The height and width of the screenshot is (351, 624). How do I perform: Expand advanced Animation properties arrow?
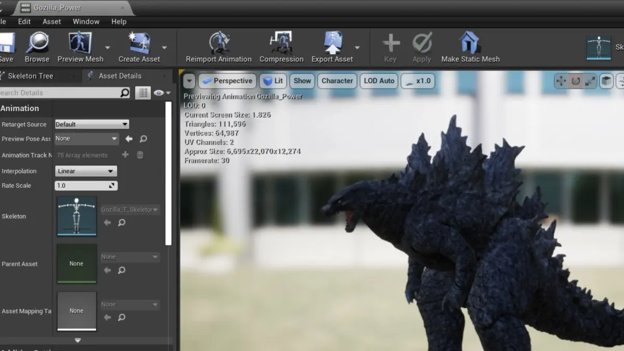[77, 341]
